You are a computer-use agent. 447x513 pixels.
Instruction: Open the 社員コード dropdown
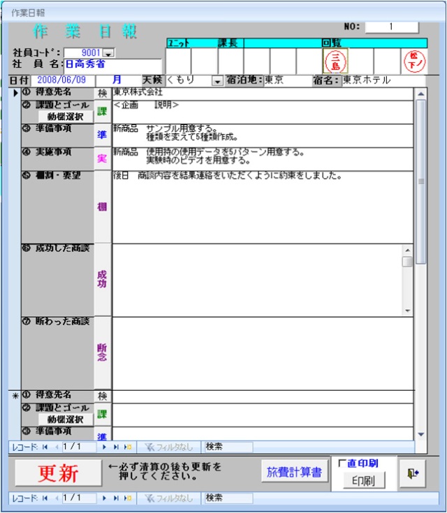[x=109, y=52]
